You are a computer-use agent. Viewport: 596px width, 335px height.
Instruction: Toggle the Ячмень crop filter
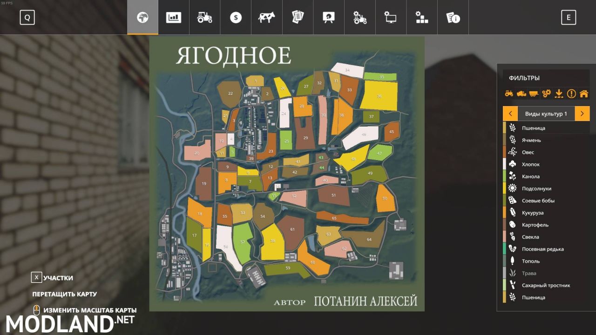click(546, 140)
